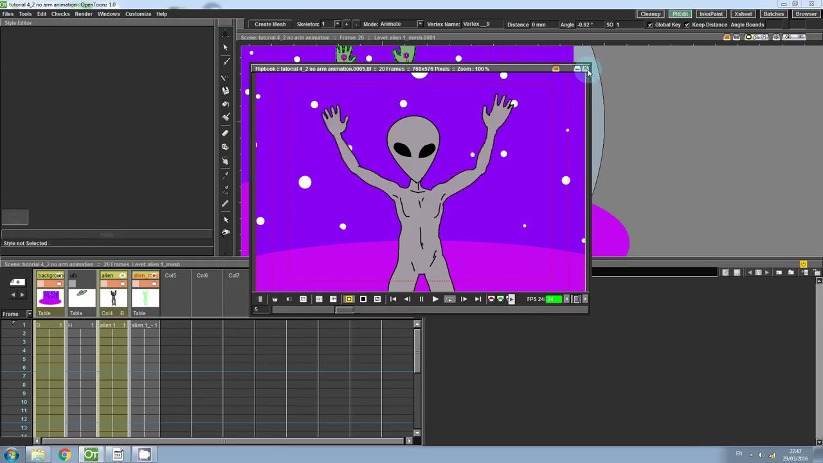Screen dimensions: 823x463
Task: Switch to the InknPaint room
Action: [x=711, y=14]
